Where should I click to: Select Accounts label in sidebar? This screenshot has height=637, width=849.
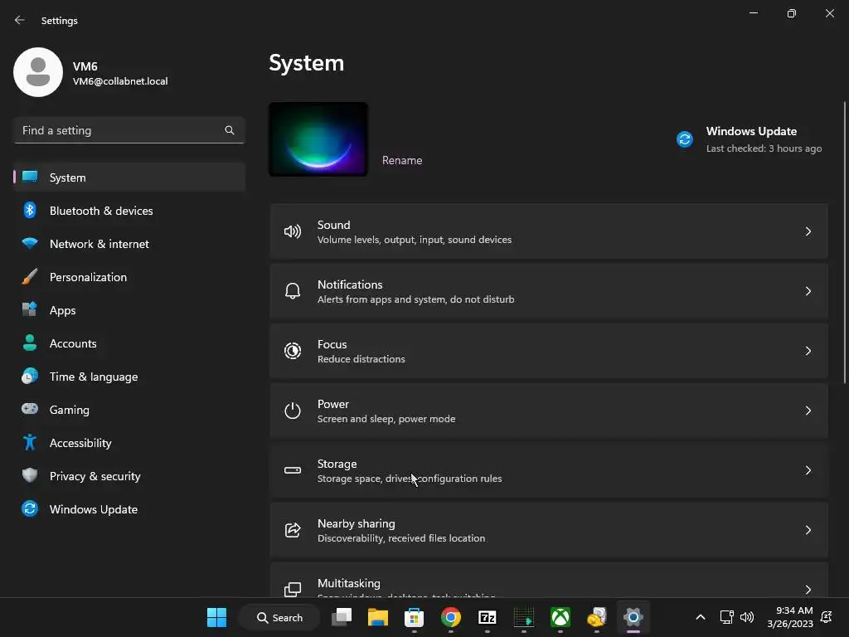coord(73,343)
